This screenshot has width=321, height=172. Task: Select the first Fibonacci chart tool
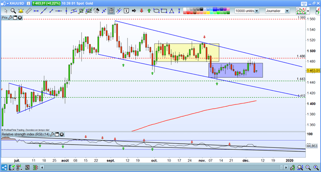(82, 11)
